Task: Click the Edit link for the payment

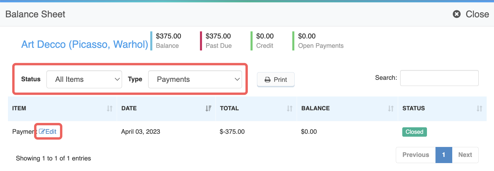Action: click(48, 131)
